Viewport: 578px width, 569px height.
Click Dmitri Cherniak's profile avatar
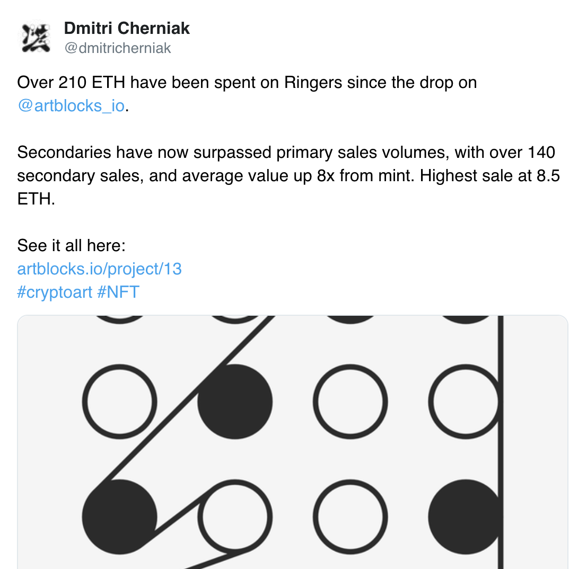point(36,38)
